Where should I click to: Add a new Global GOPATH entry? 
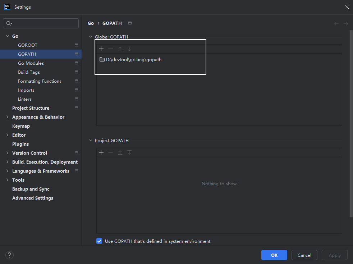101,49
